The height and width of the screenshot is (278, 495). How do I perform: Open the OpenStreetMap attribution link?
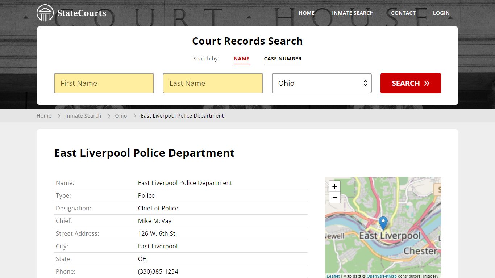pyautogui.click(x=382, y=276)
